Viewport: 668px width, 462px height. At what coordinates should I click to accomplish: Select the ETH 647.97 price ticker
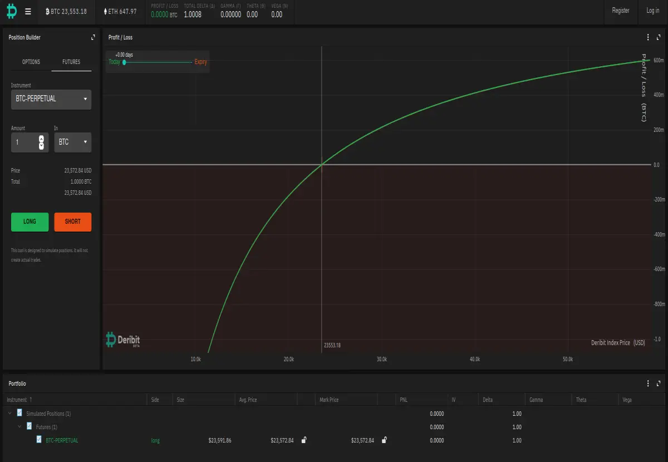[120, 11]
